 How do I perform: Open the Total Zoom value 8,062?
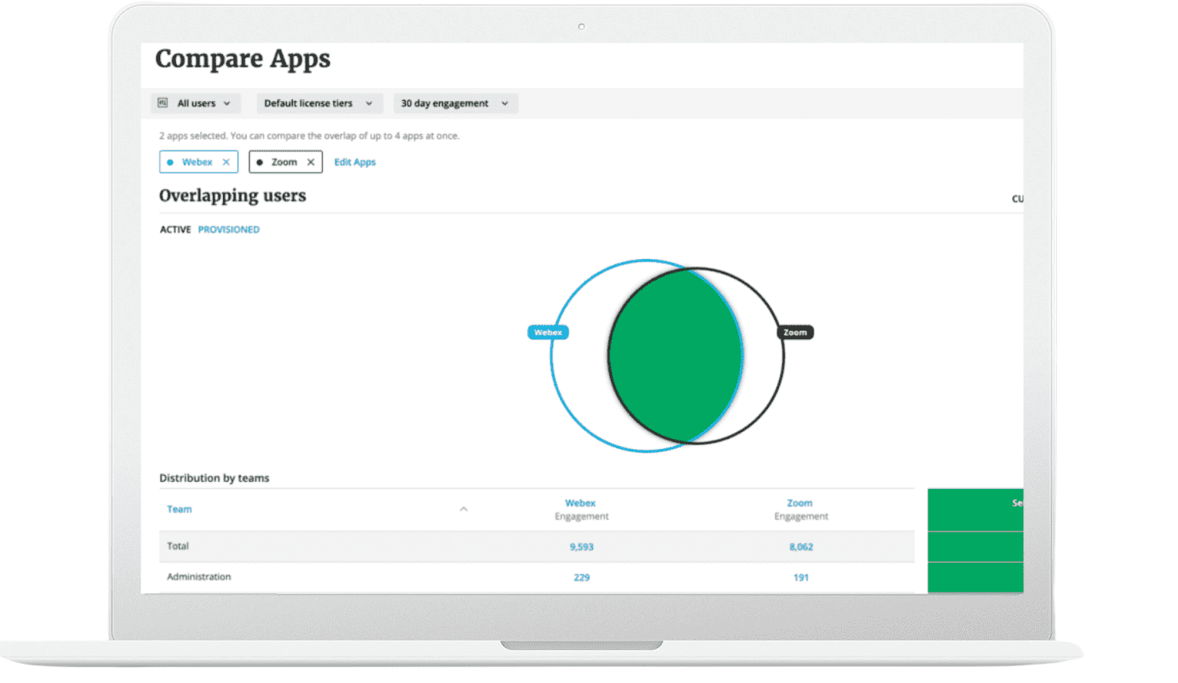(801, 547)
